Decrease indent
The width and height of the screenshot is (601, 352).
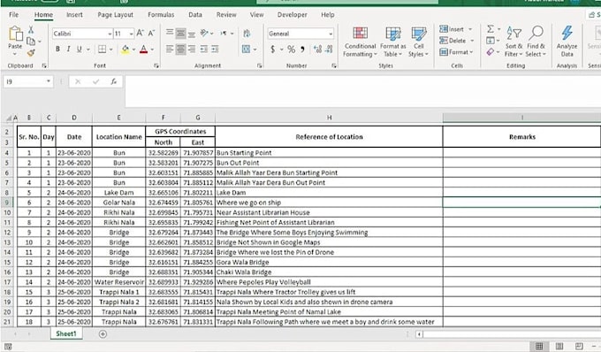coord(204,49)
